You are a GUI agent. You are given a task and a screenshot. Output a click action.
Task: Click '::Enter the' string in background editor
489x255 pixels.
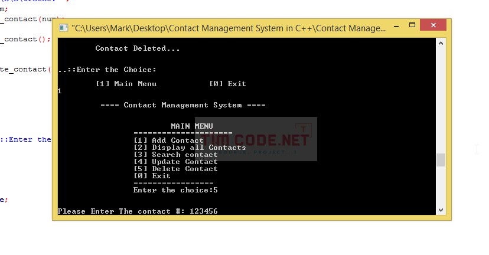point(25,140)
